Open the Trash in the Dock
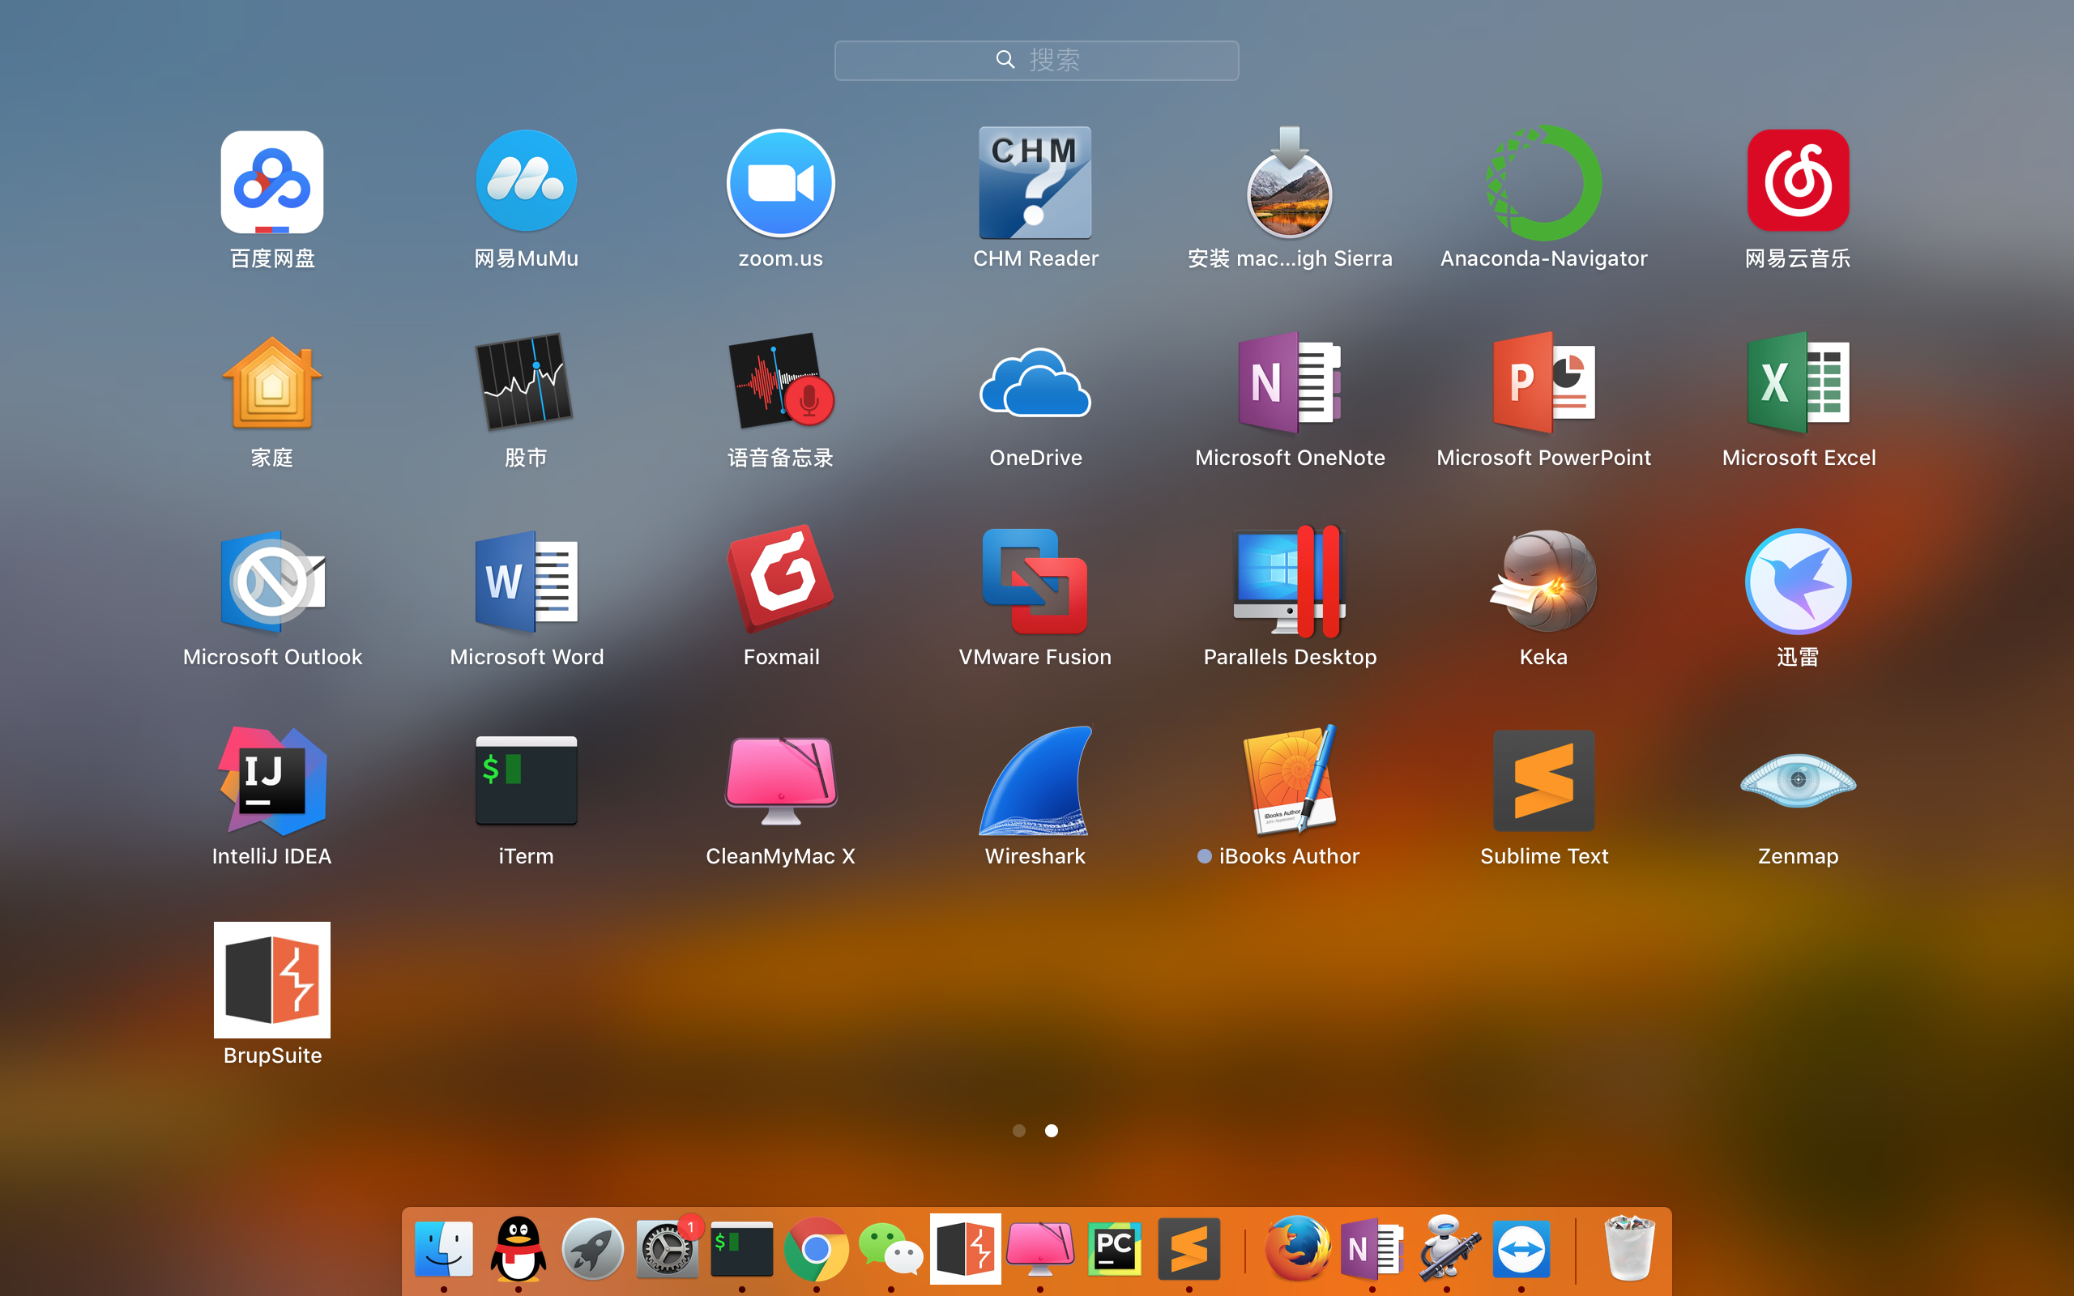The image size is (2074, 1296). click(1628, 1249)
